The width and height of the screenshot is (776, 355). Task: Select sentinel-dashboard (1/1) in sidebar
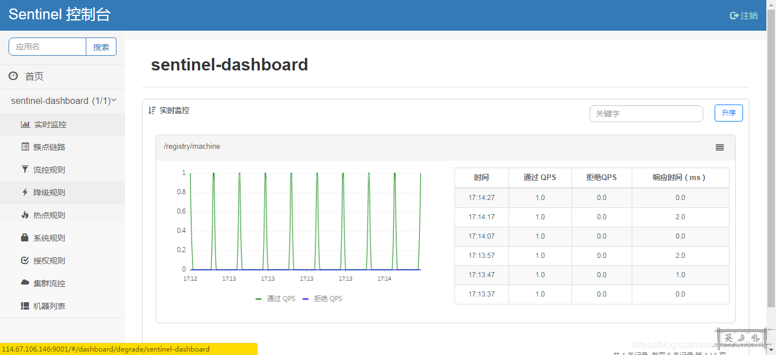pyautogui.click(x=61, y=101)
